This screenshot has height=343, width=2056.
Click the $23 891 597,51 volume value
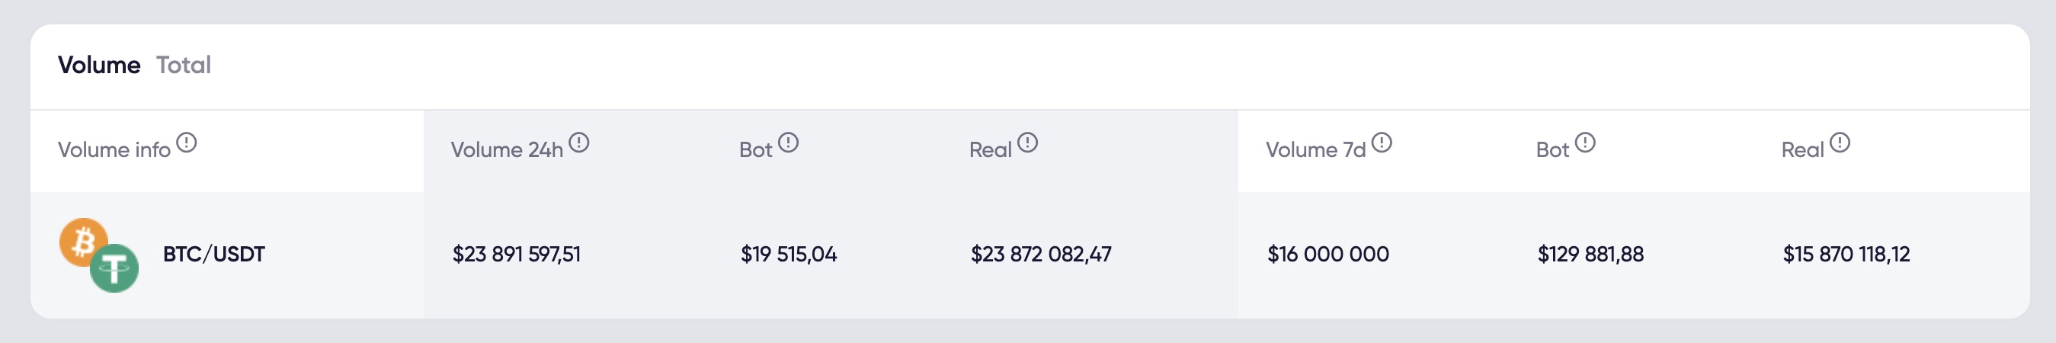(x=517, y=255)
